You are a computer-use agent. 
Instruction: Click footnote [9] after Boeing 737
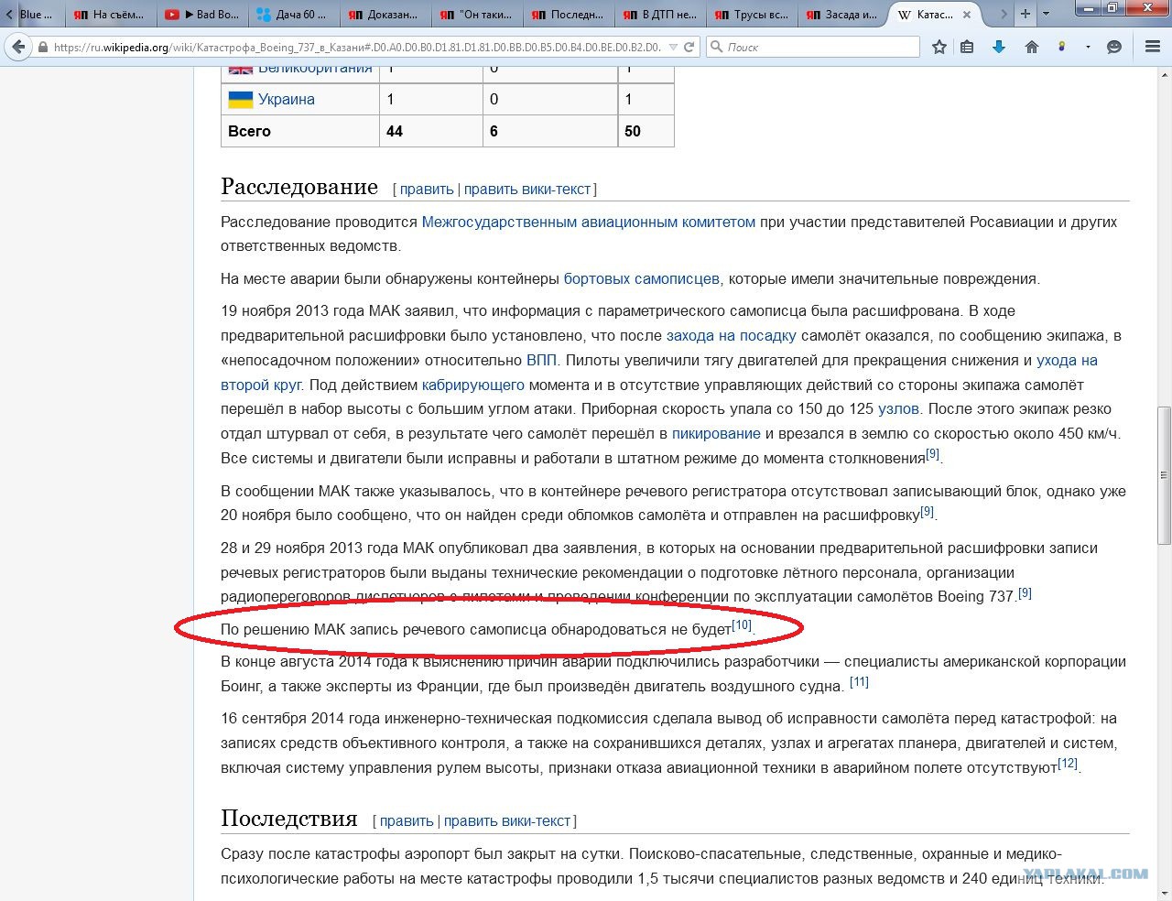1025,592
